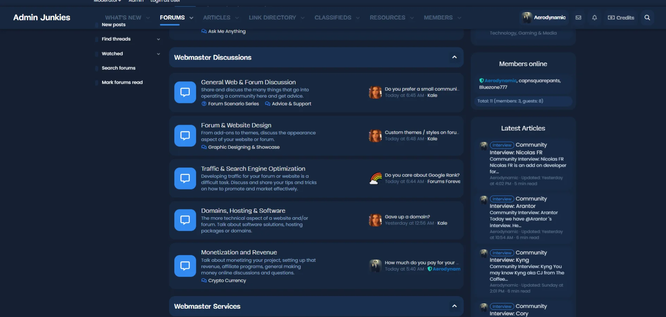Image resolution: width=666 pixels, height=317 pixels.
Task: Click the Ask Me Anything sub-forum icon
Action: click(204, 31)
